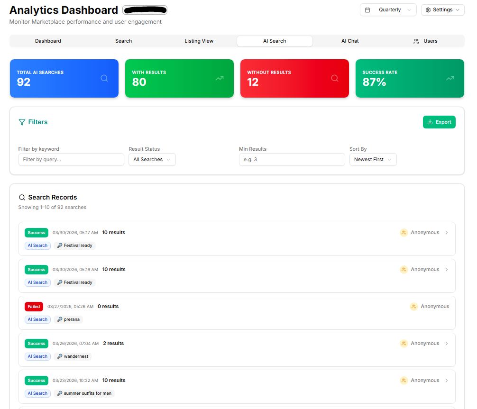
Task: Open the Result Status All Searches dropdown
Action: tap(152, 160)
